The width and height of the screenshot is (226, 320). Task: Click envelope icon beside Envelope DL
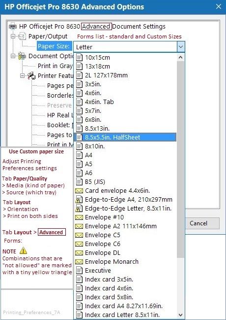[x=79, y=253]
